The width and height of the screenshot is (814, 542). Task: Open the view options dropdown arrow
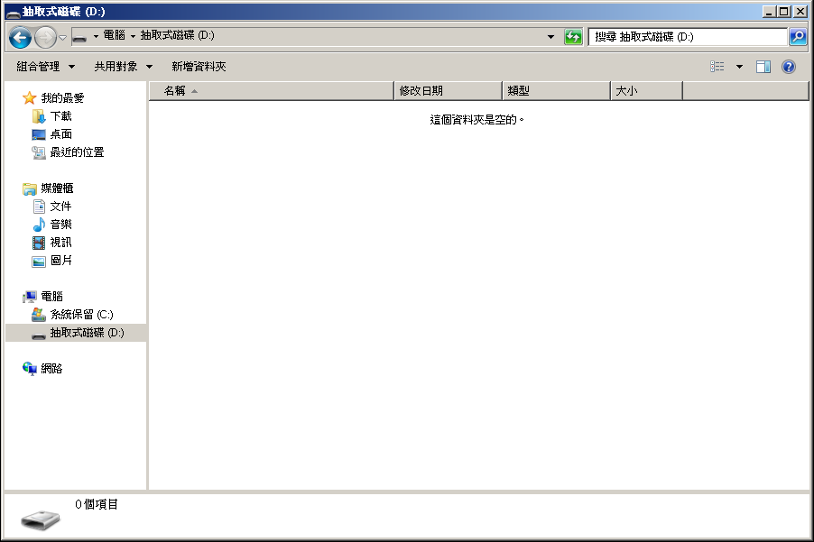pyautogui.click(x=739, y=67)
